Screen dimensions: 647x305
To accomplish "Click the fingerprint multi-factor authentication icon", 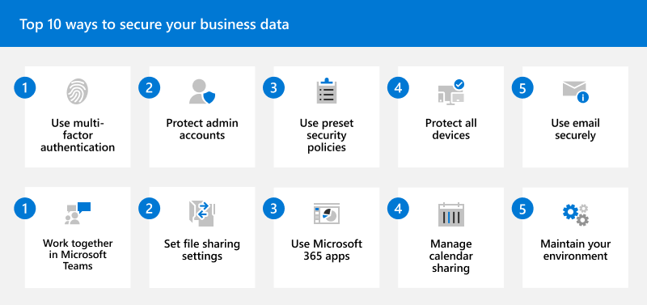I will point(77,91).
